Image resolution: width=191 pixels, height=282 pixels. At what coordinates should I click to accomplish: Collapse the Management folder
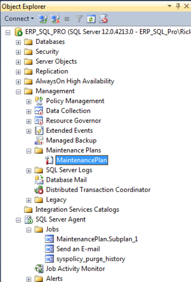tap(18, 92)
